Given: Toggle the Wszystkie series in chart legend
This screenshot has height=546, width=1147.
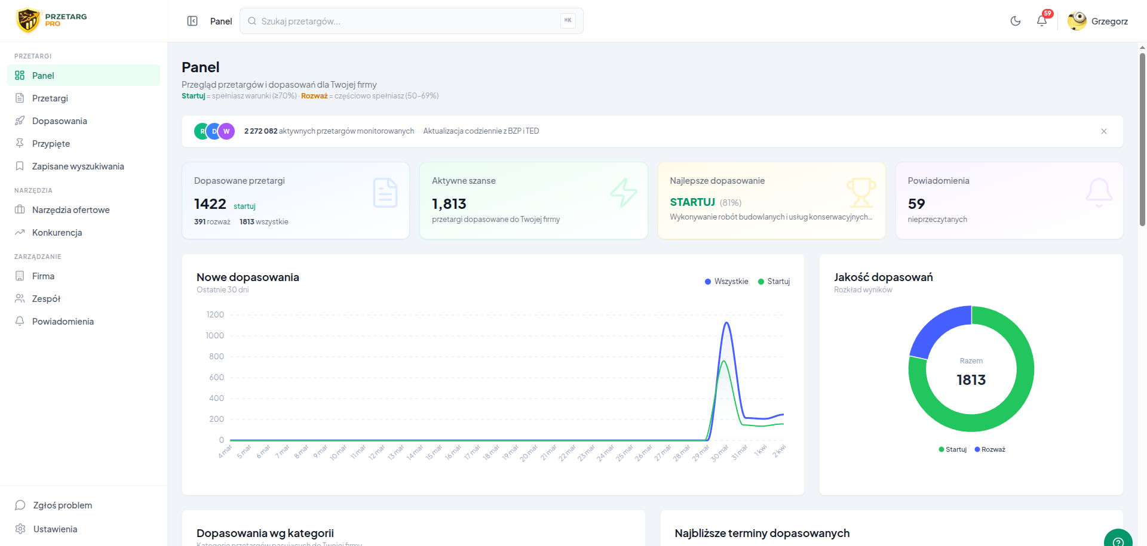Looking at the screenshot, I should 726,282.
